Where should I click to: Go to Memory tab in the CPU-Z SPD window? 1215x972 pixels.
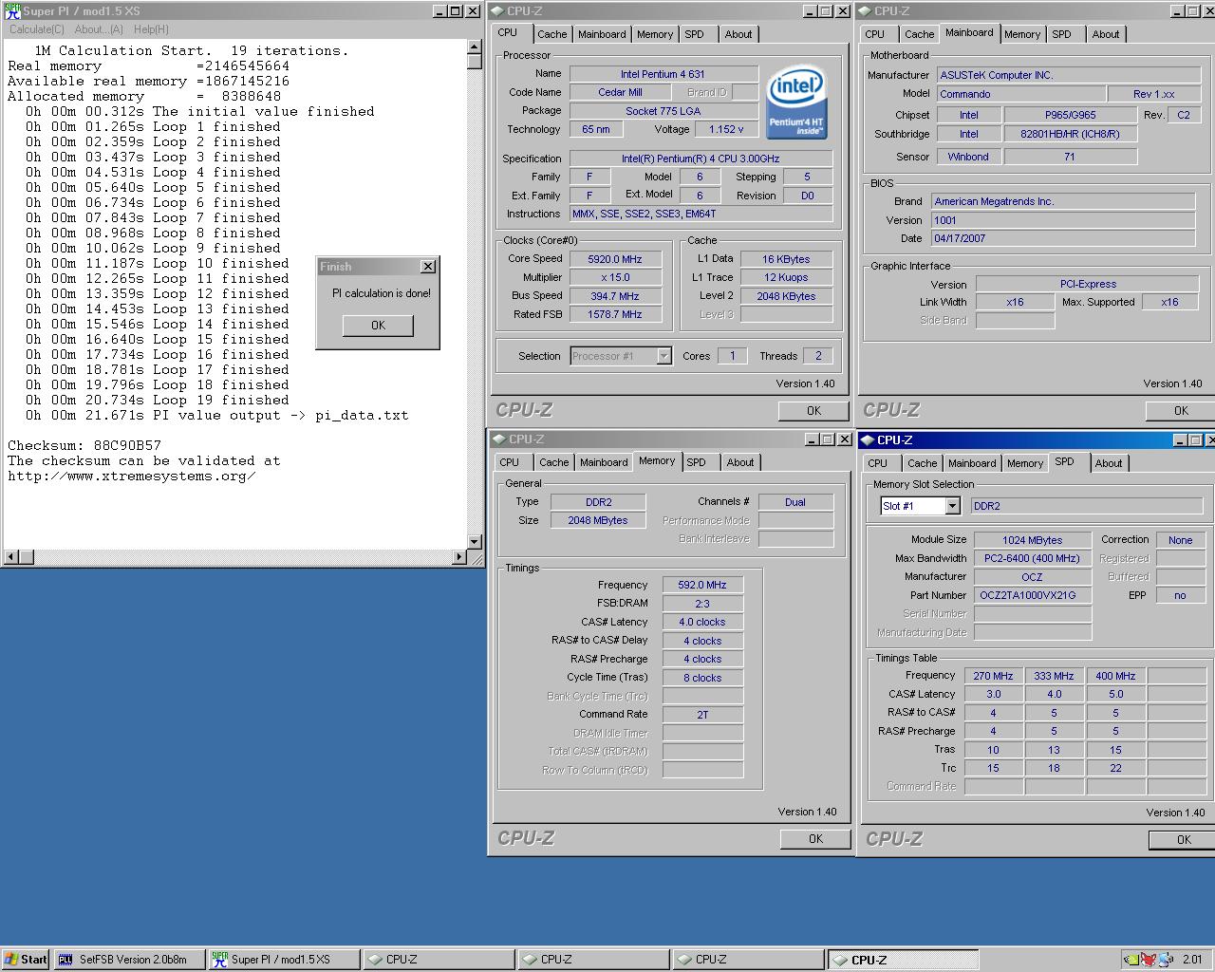pos(1025,463)
